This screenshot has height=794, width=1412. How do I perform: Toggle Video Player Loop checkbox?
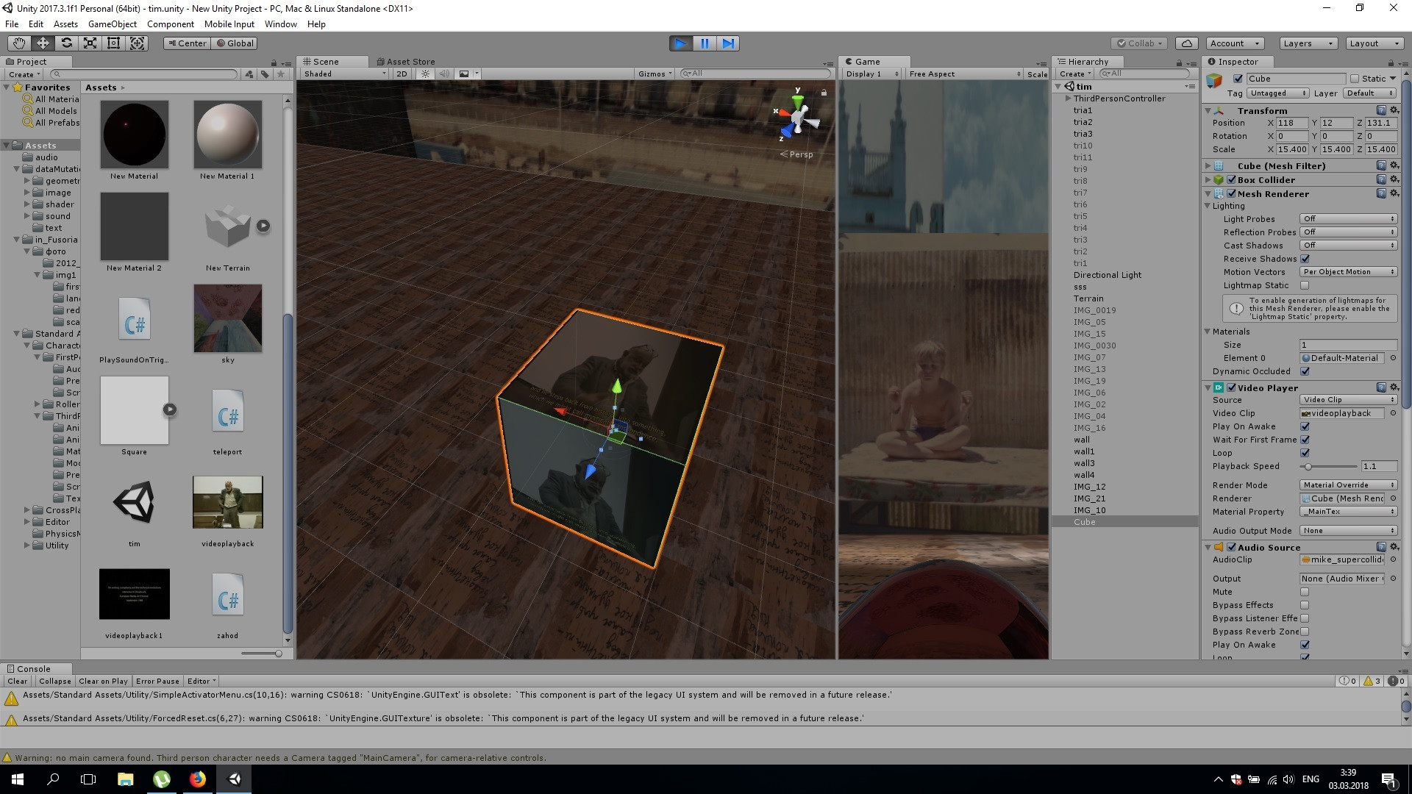(1305, 453)
